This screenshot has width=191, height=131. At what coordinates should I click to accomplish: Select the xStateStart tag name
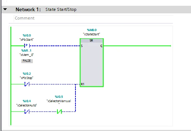pyautogui.click(x=91, y=34)
